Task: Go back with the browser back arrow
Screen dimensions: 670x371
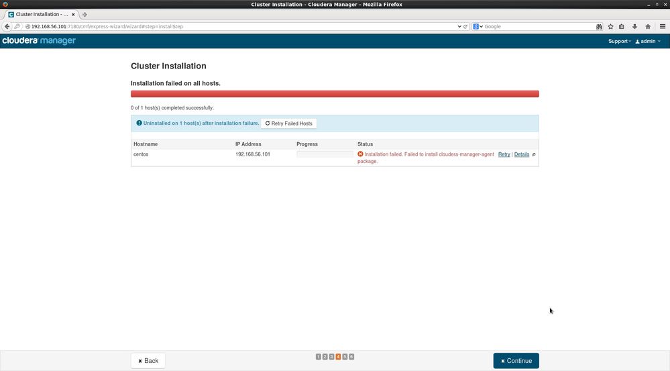Action: pyautogui.click(x=7, y=27)
